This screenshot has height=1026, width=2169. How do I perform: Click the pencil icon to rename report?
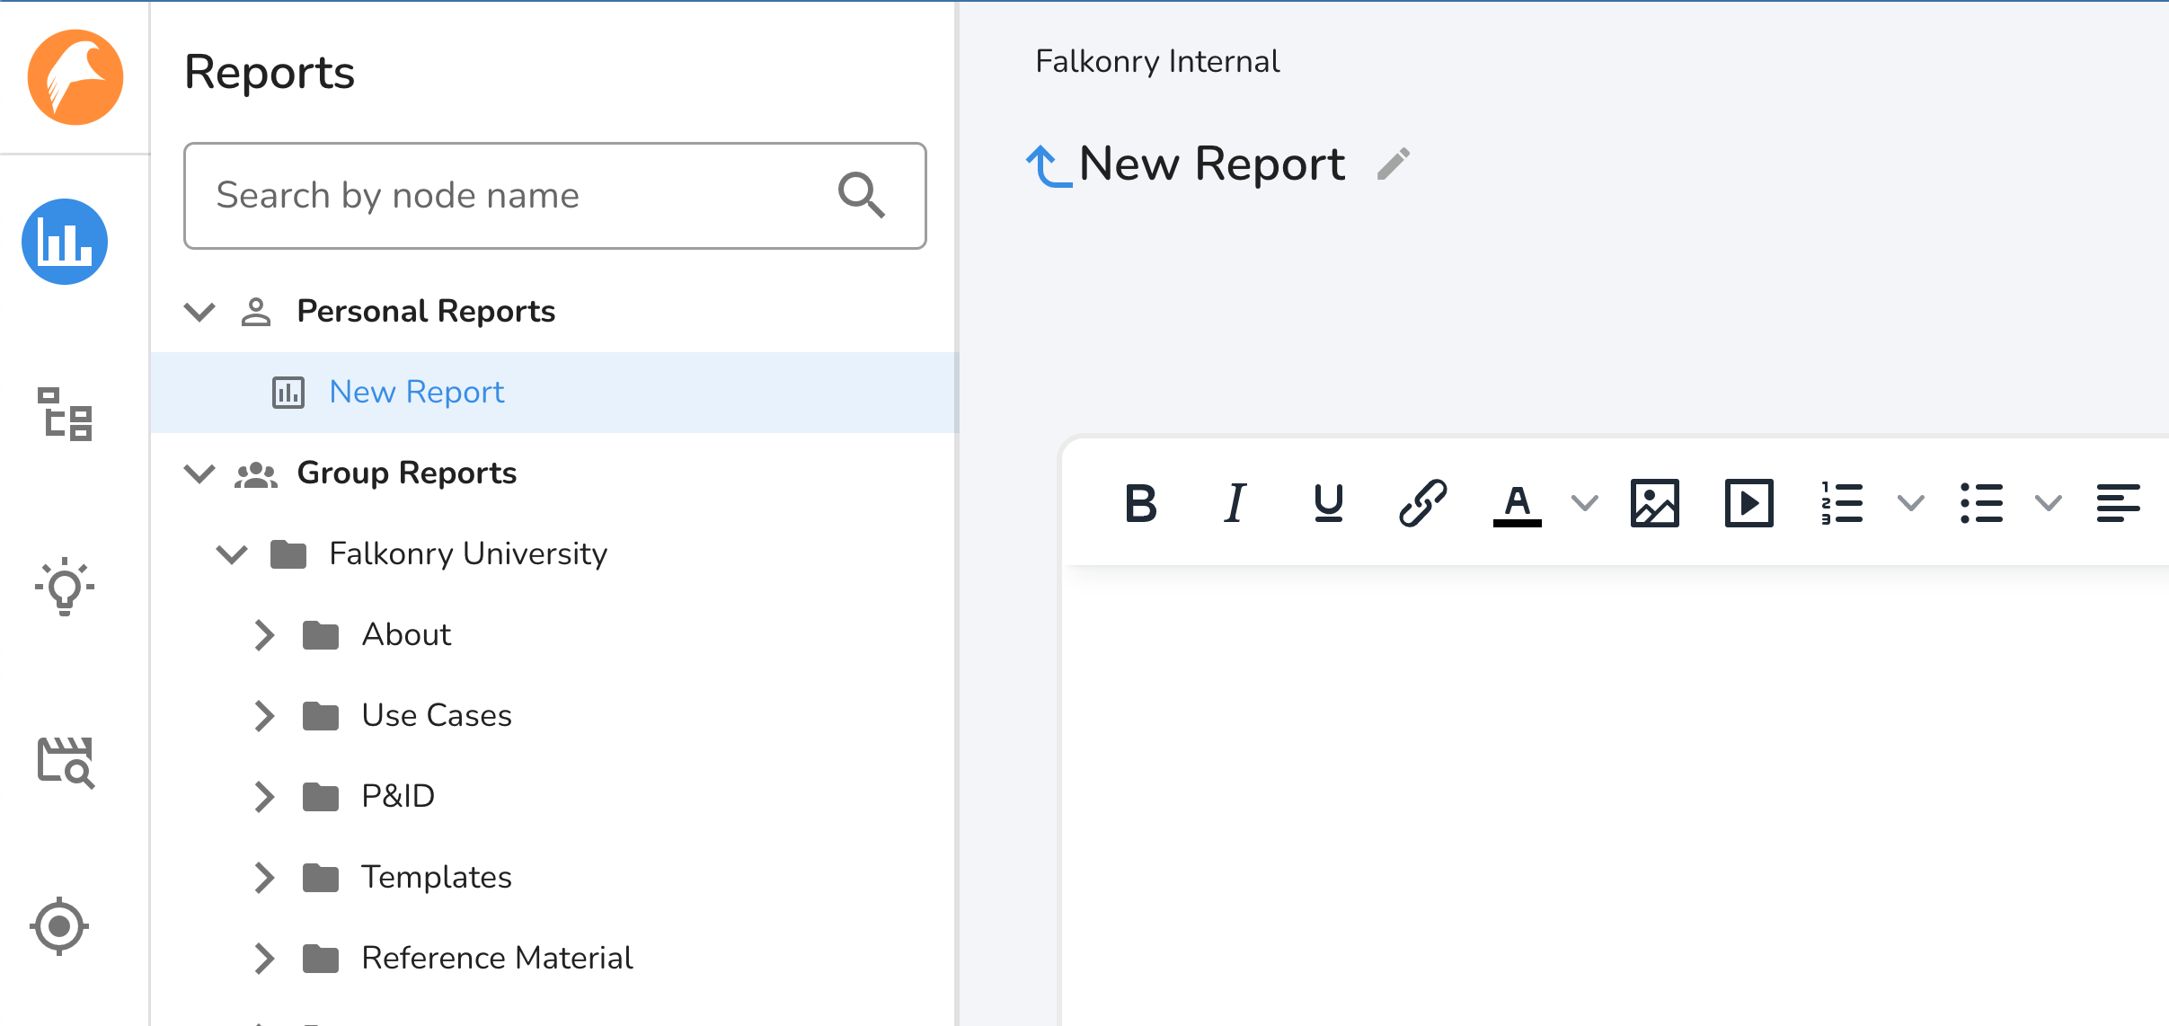pyautogui.click(x=1394, y=164)
